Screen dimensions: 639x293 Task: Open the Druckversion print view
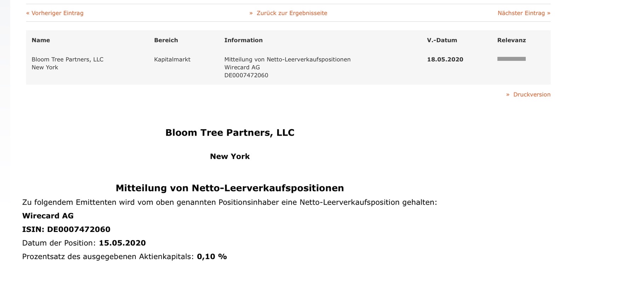click(x=532, y=95)
